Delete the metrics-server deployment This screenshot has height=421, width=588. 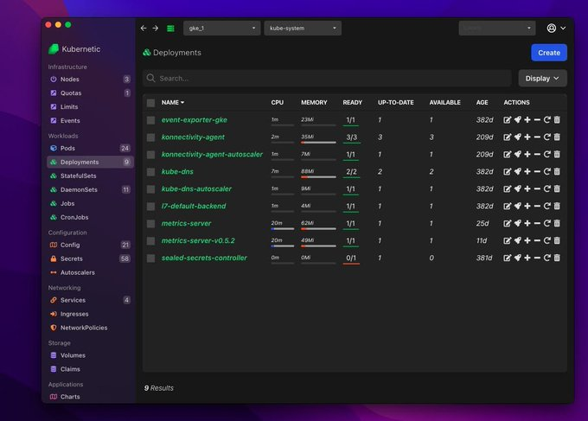tap(557, 223)
